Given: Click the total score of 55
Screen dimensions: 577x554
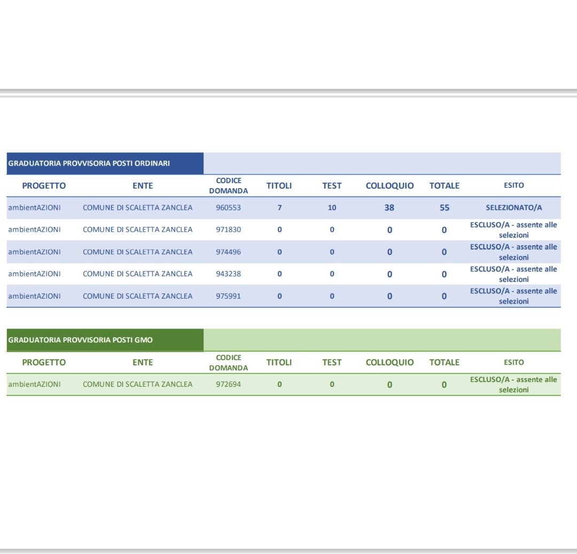Looking at the screenshot, I should tap(445, 208).
